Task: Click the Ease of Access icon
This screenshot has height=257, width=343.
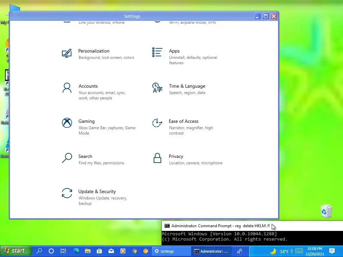Action: point(157,123)
